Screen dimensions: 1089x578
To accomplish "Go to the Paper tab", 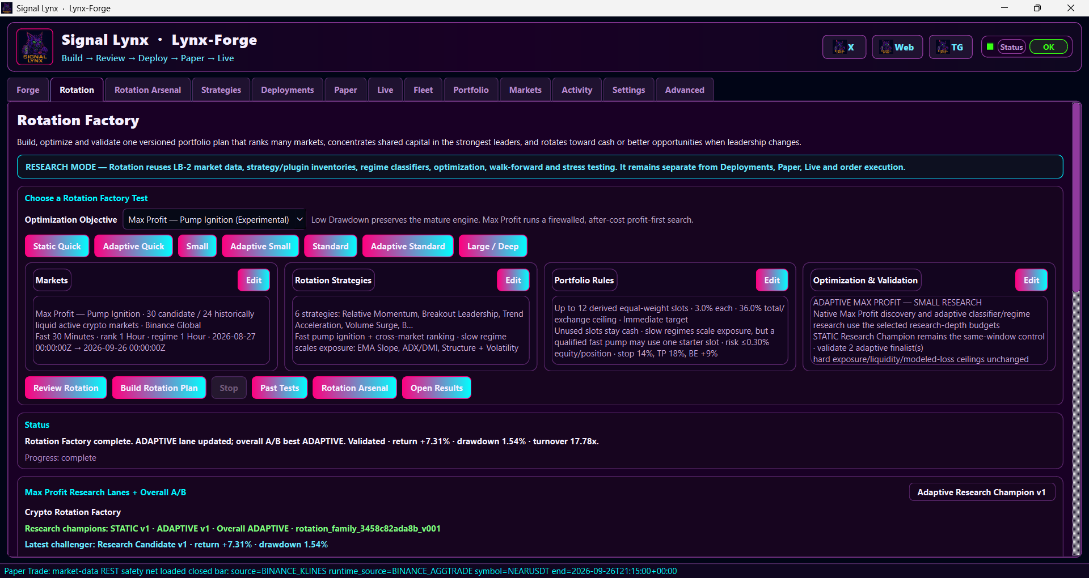I will (345, 90).
